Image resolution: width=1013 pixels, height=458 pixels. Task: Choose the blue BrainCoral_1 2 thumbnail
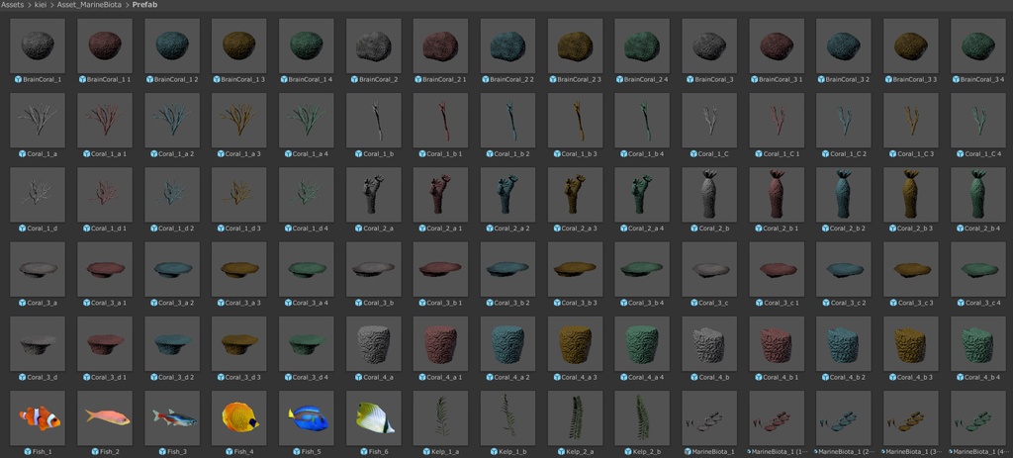coord(172,46)
